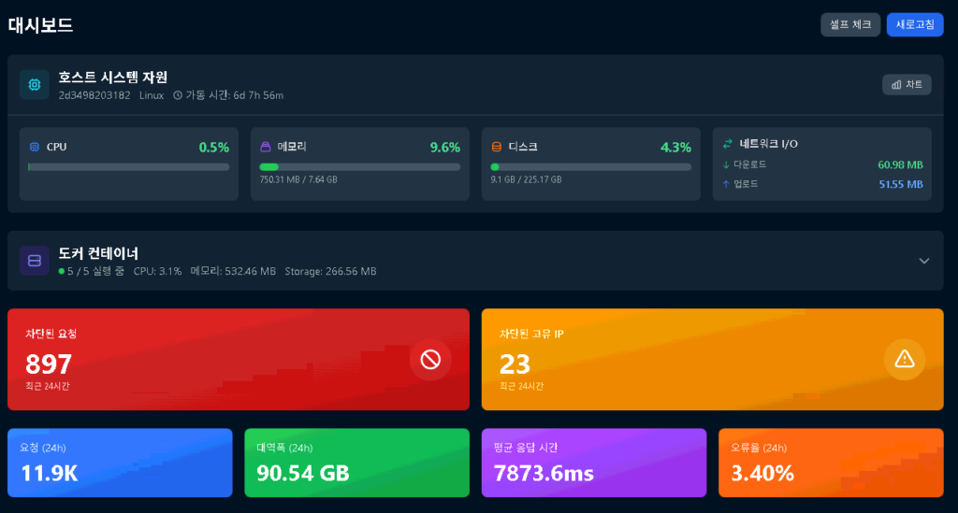The image size is (958, 513).
Task: Click CPU percentage 0.5%
Action: [214, 147]
